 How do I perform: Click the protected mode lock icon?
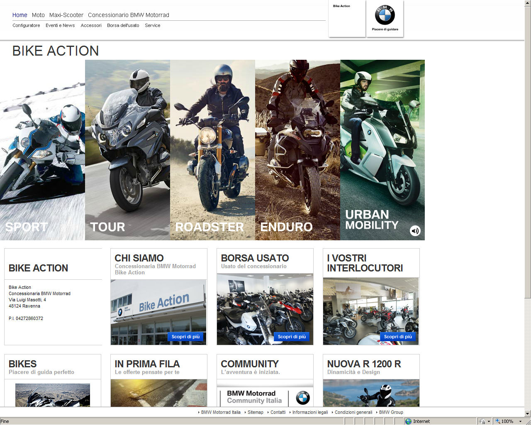coord(482,421)
